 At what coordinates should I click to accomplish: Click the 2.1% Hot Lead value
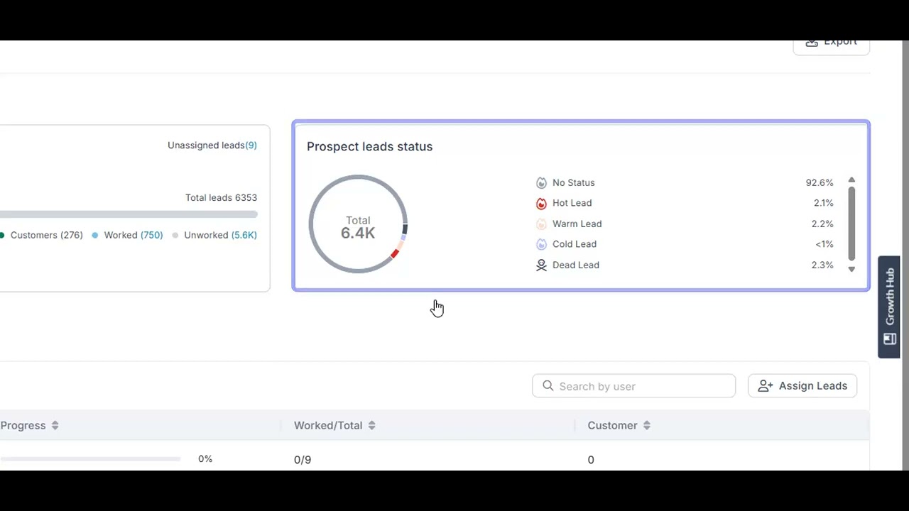(x=824, y=203)
